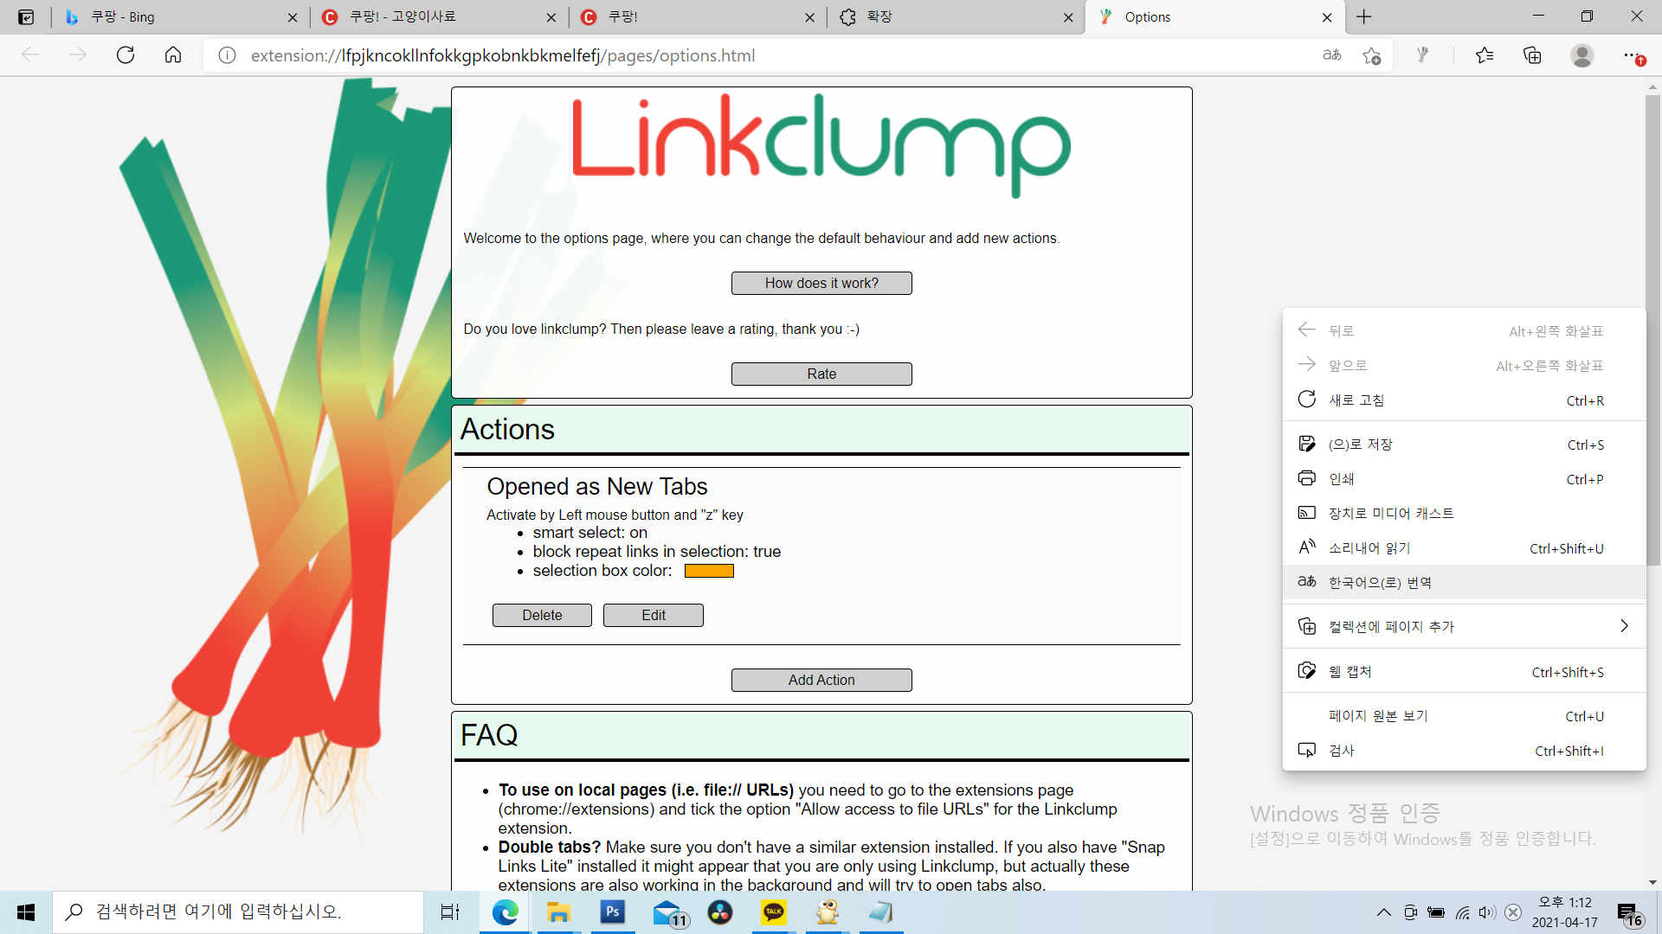The height and width of the screenshot is (934, 1662).
Task: Open Task View on the taskbar
Action: (450, 912)
